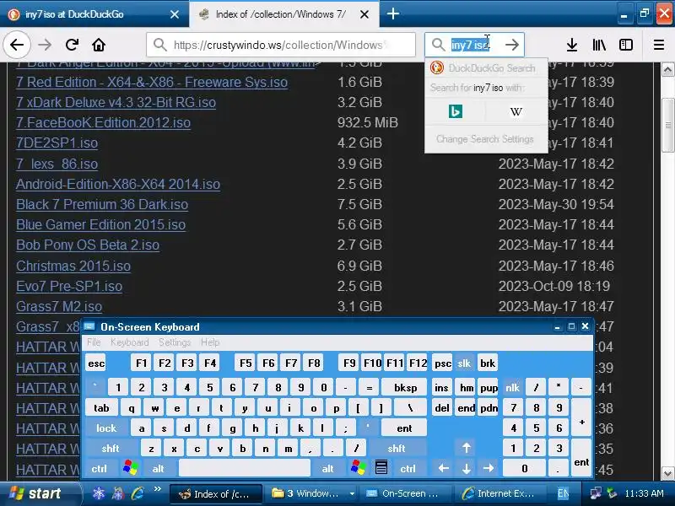Viewport: 675px width, 506px height.
Task: Open Android-Edition-X86-X64 2014.iso link
Action: (x=118, y=184)
